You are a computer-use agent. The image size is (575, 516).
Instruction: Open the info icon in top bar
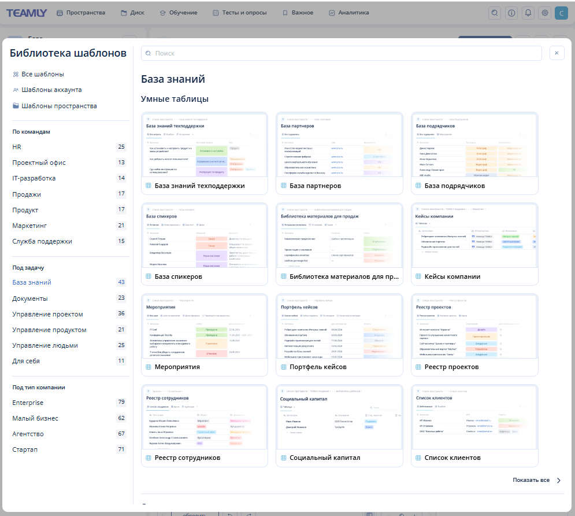click(x=511, y=13)
